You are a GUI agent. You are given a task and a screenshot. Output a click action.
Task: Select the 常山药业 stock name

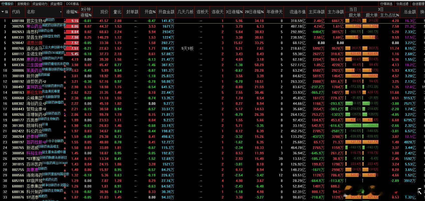click(35, 26)
